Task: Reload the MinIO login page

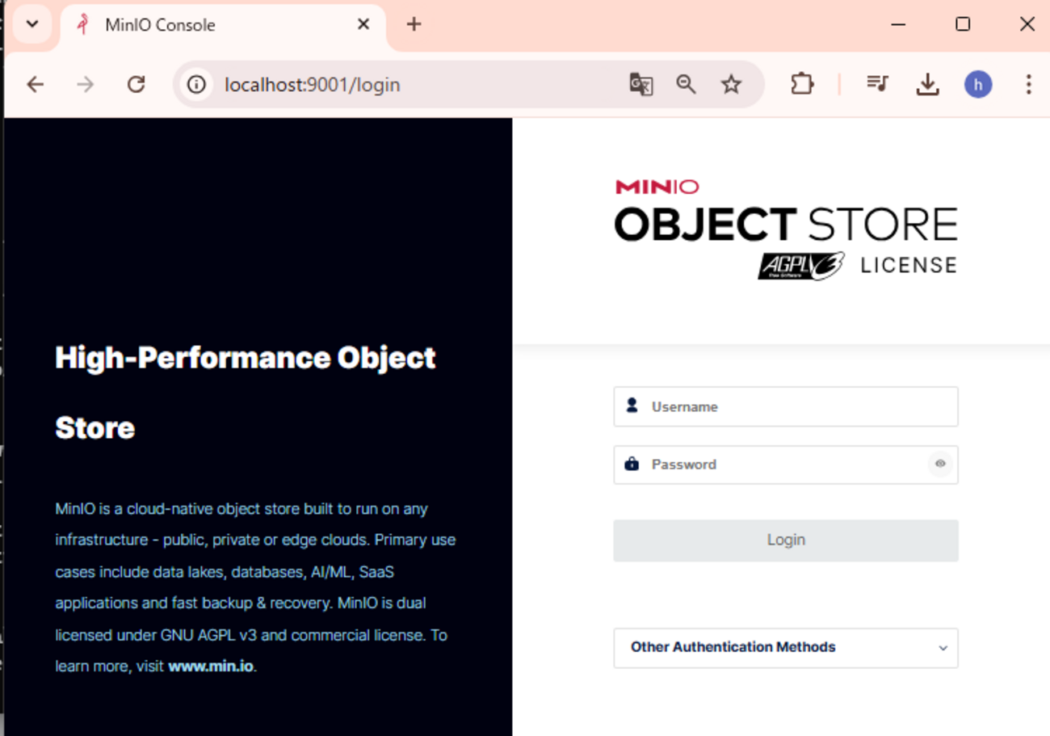Action: click(136, 85)
